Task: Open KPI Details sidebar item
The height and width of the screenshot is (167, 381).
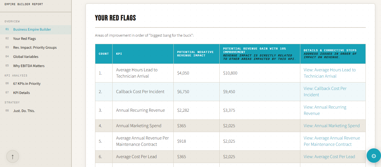Action: pyautogui.click(x=21, y=93)
